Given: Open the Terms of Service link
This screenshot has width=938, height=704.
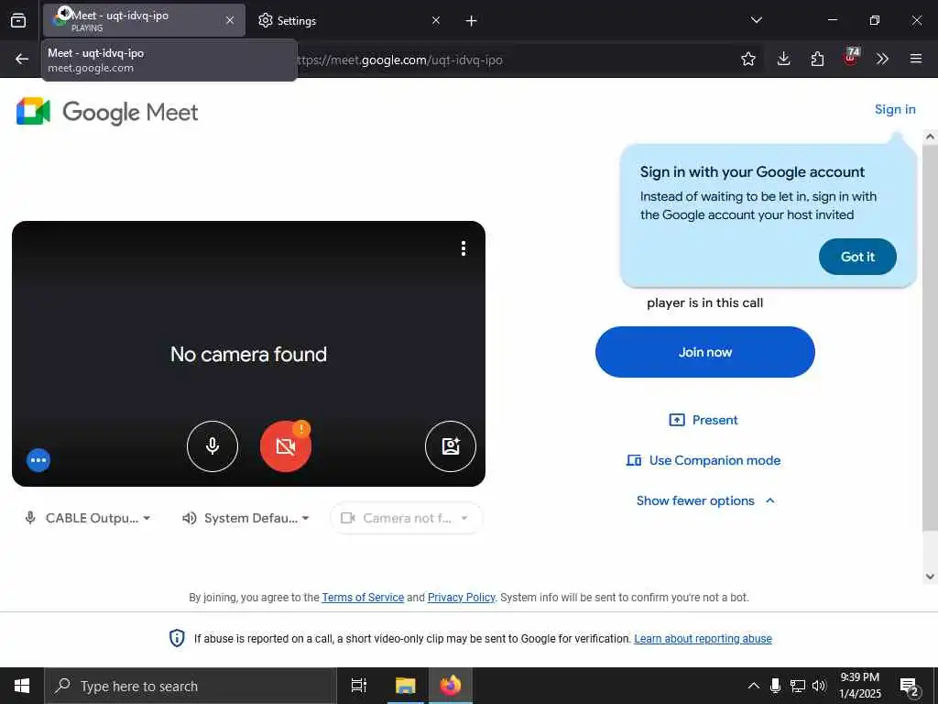Looking at the screenshot, I should (363, 598).
